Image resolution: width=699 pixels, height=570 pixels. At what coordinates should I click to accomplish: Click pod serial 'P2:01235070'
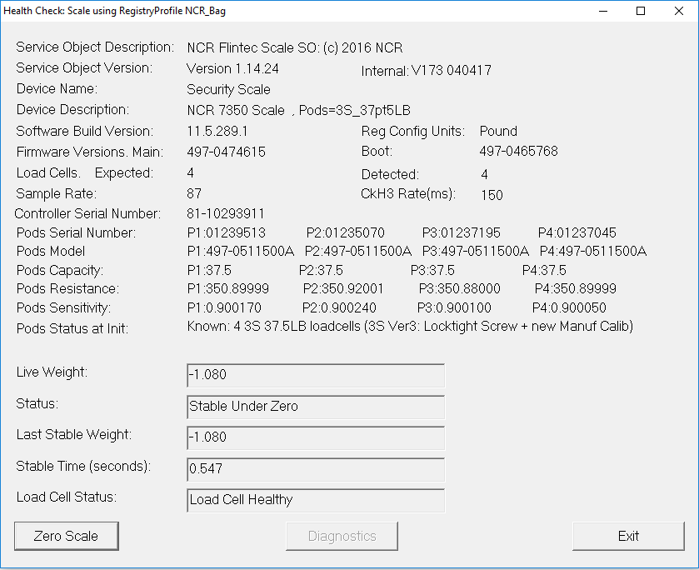pos(345,232)
